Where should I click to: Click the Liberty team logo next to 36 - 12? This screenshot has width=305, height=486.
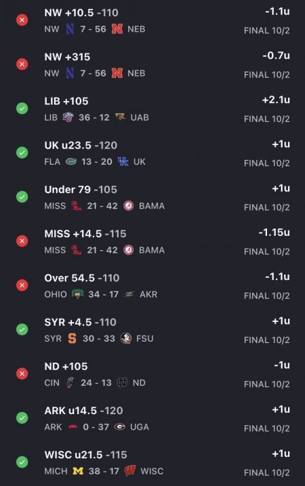[68, 117]
